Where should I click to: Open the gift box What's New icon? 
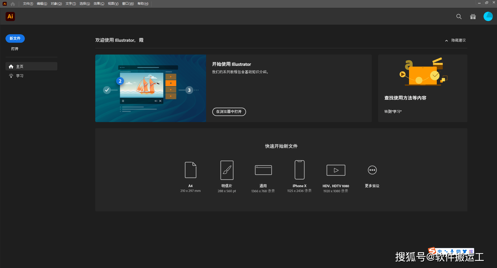tap(473, 17)
